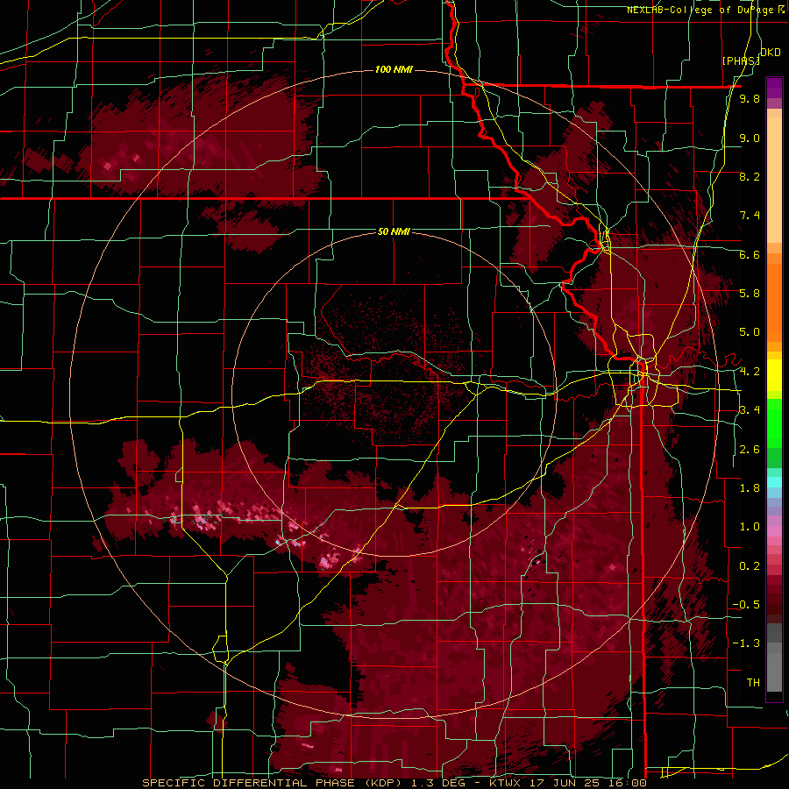Click the 0.2 value on the color scale
789x789 pixels.
point(750,566)
